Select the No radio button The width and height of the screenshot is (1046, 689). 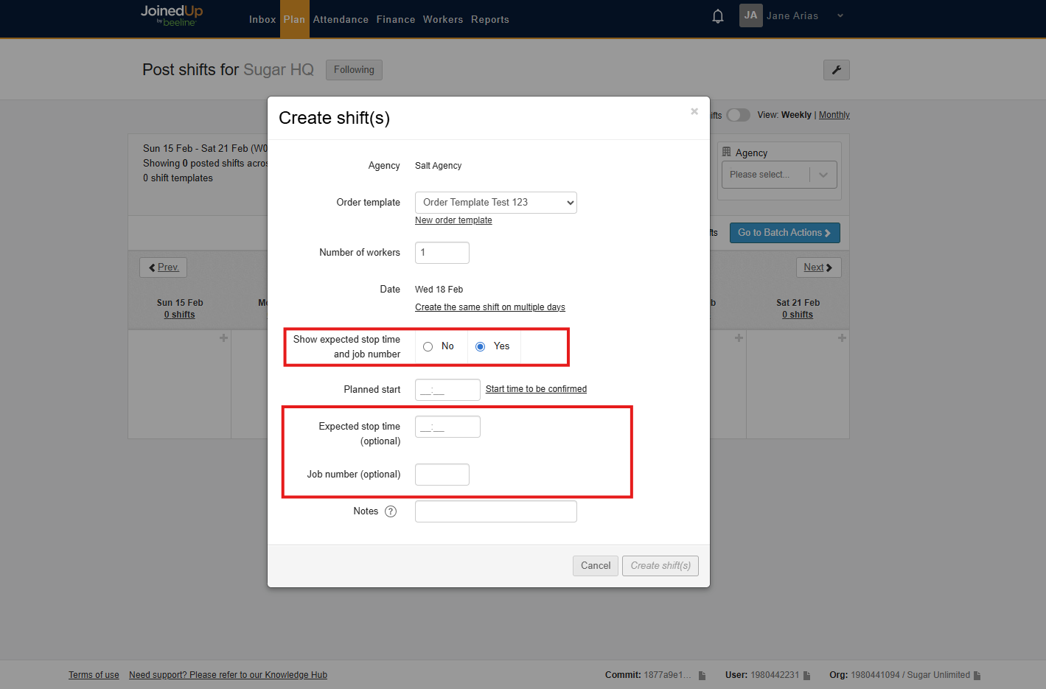[x=428, y=346]
